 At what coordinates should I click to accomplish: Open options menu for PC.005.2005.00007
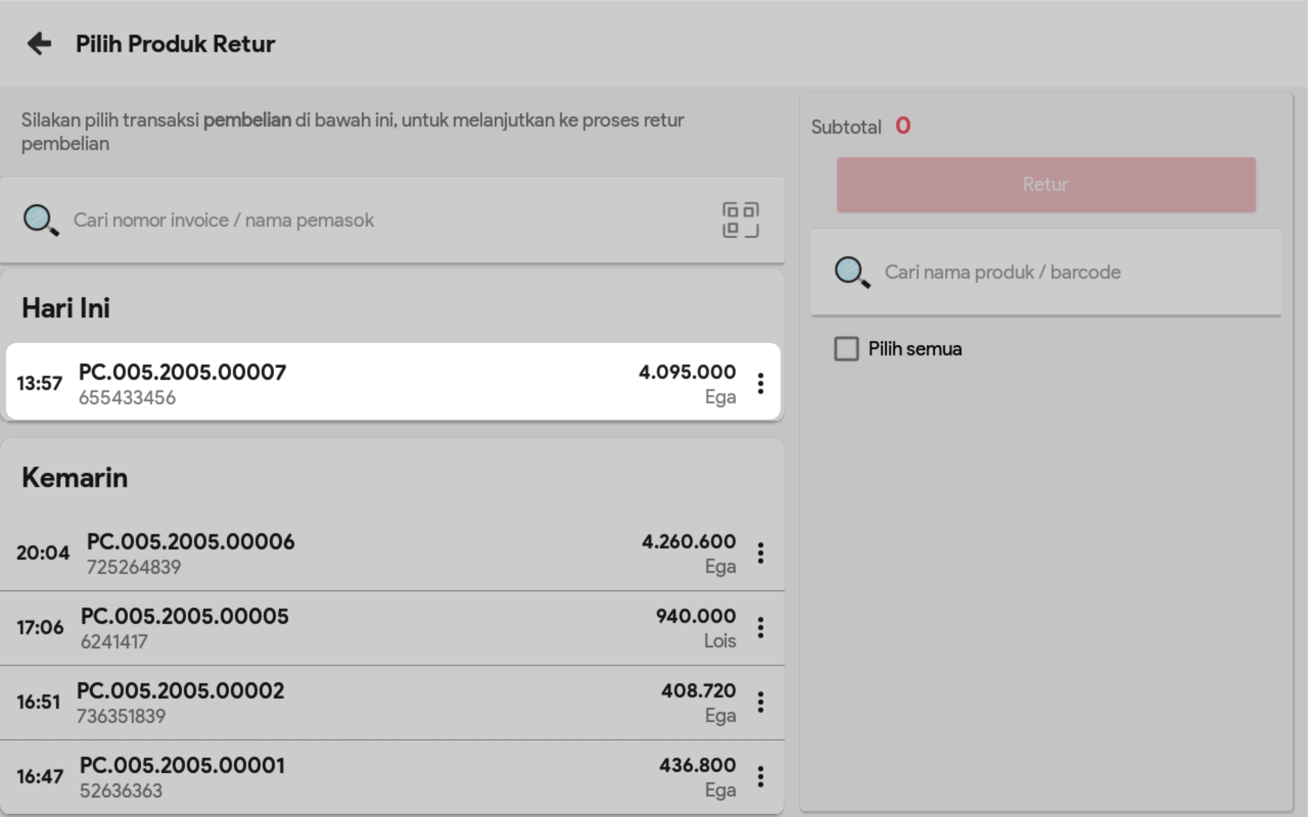point(760,383)
